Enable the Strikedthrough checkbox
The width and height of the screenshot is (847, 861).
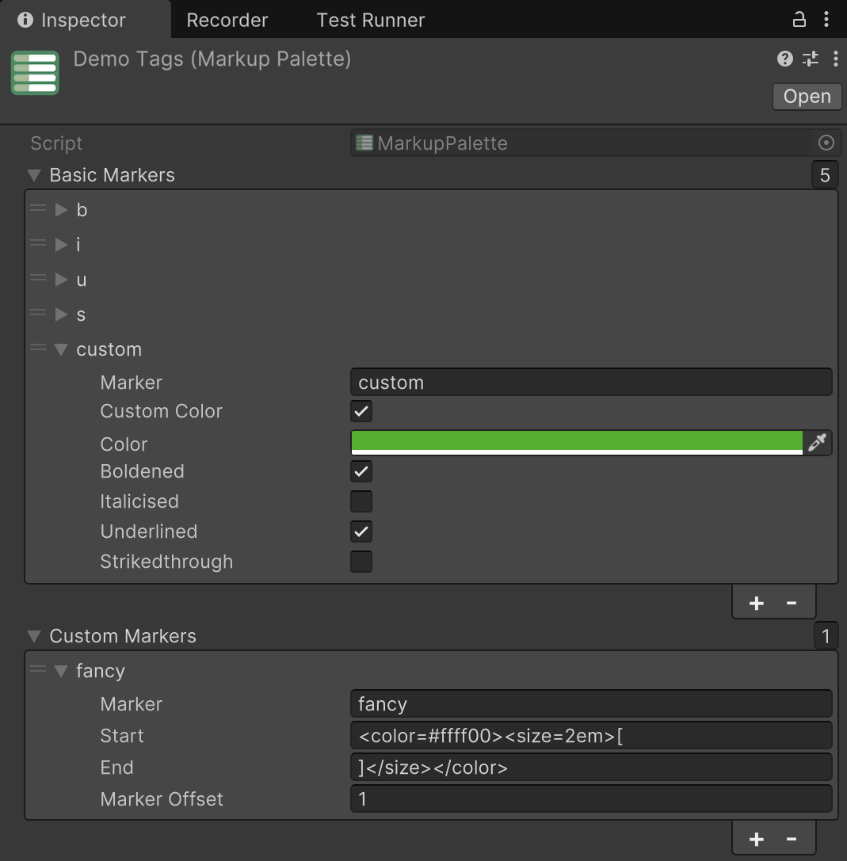point(361,562)
